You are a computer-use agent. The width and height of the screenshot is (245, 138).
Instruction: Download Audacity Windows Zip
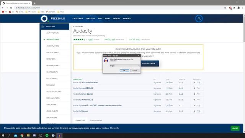(83, 100)
